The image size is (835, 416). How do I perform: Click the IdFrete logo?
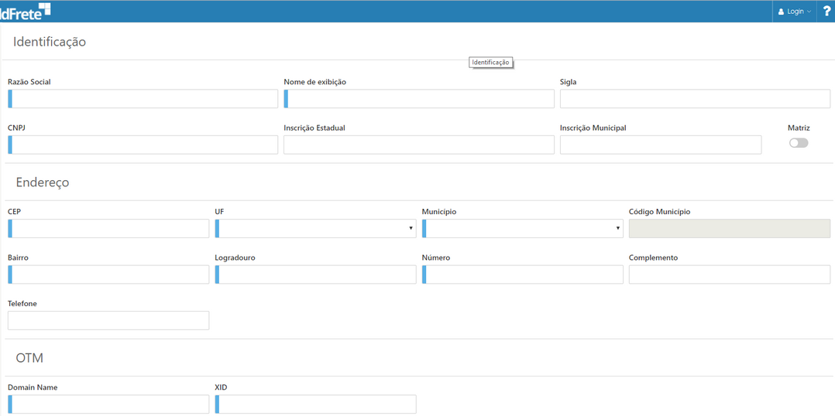coord(25,11)
